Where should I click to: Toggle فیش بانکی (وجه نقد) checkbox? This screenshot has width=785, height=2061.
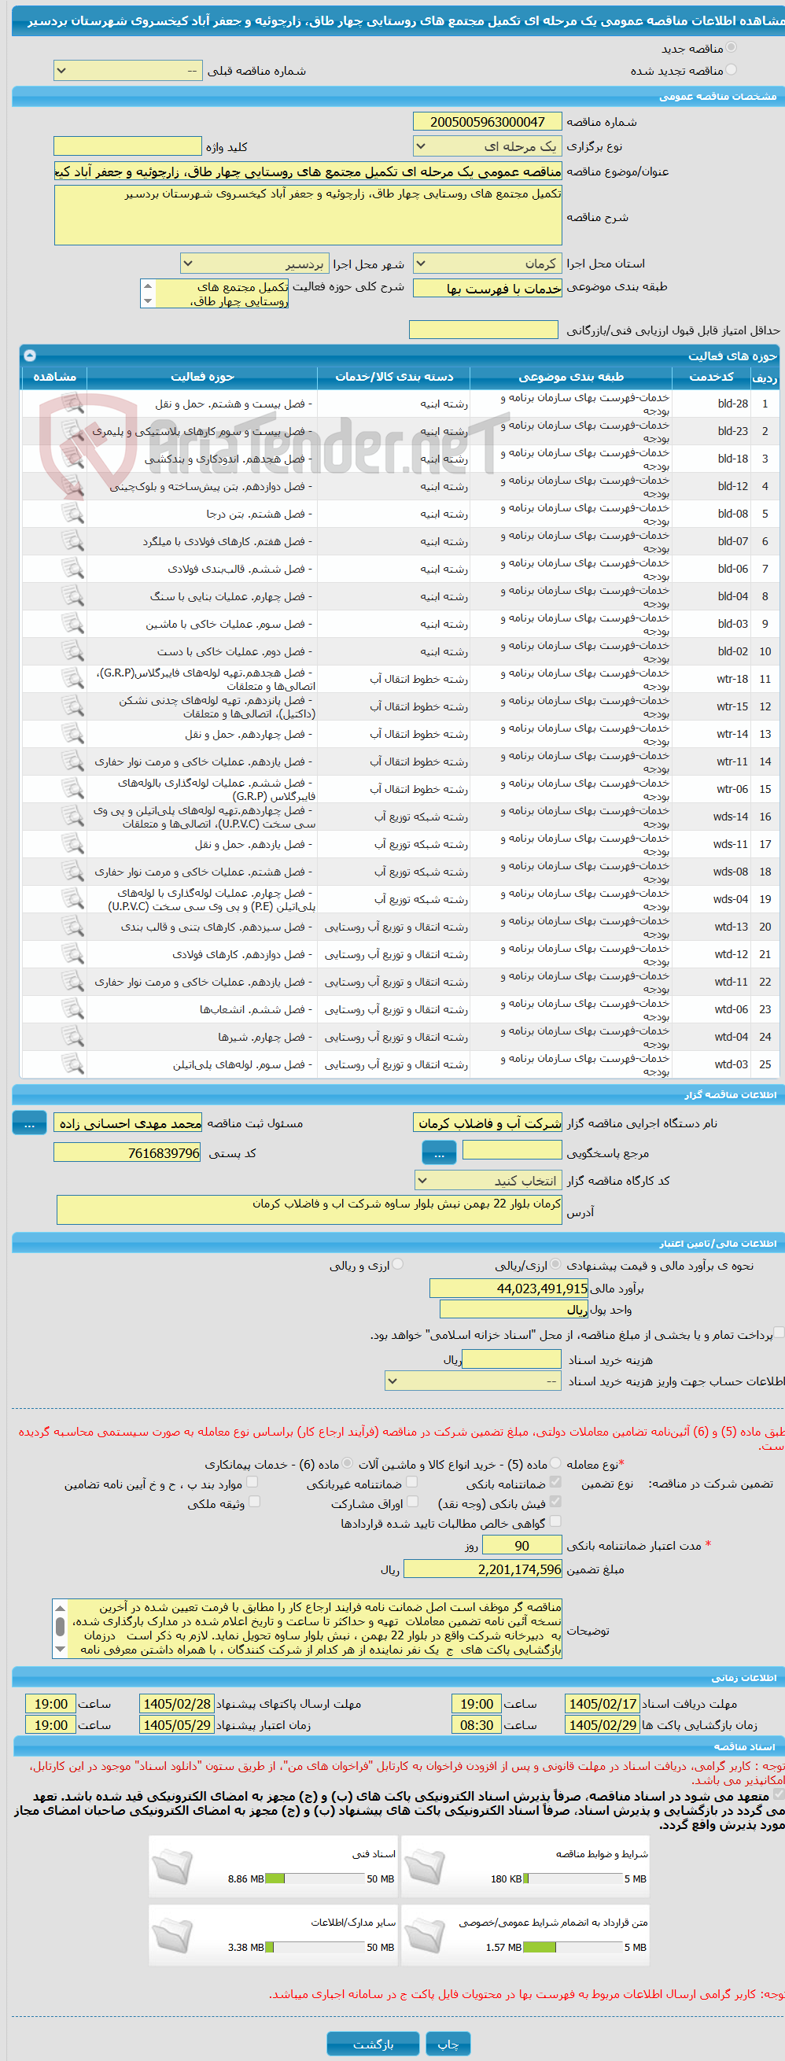point(555,1502)
